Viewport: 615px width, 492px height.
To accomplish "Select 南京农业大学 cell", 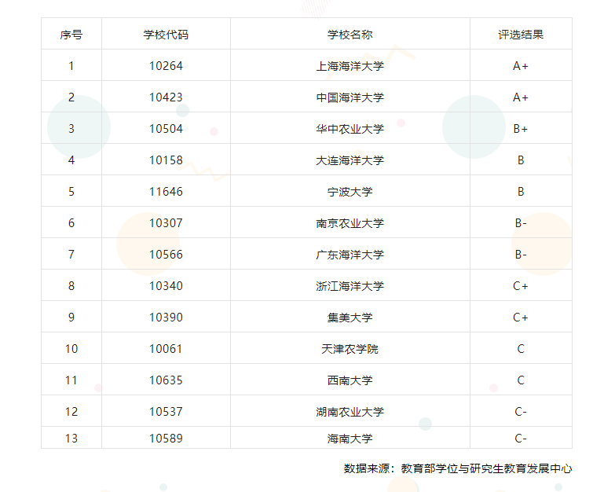I will coord(350,222).
